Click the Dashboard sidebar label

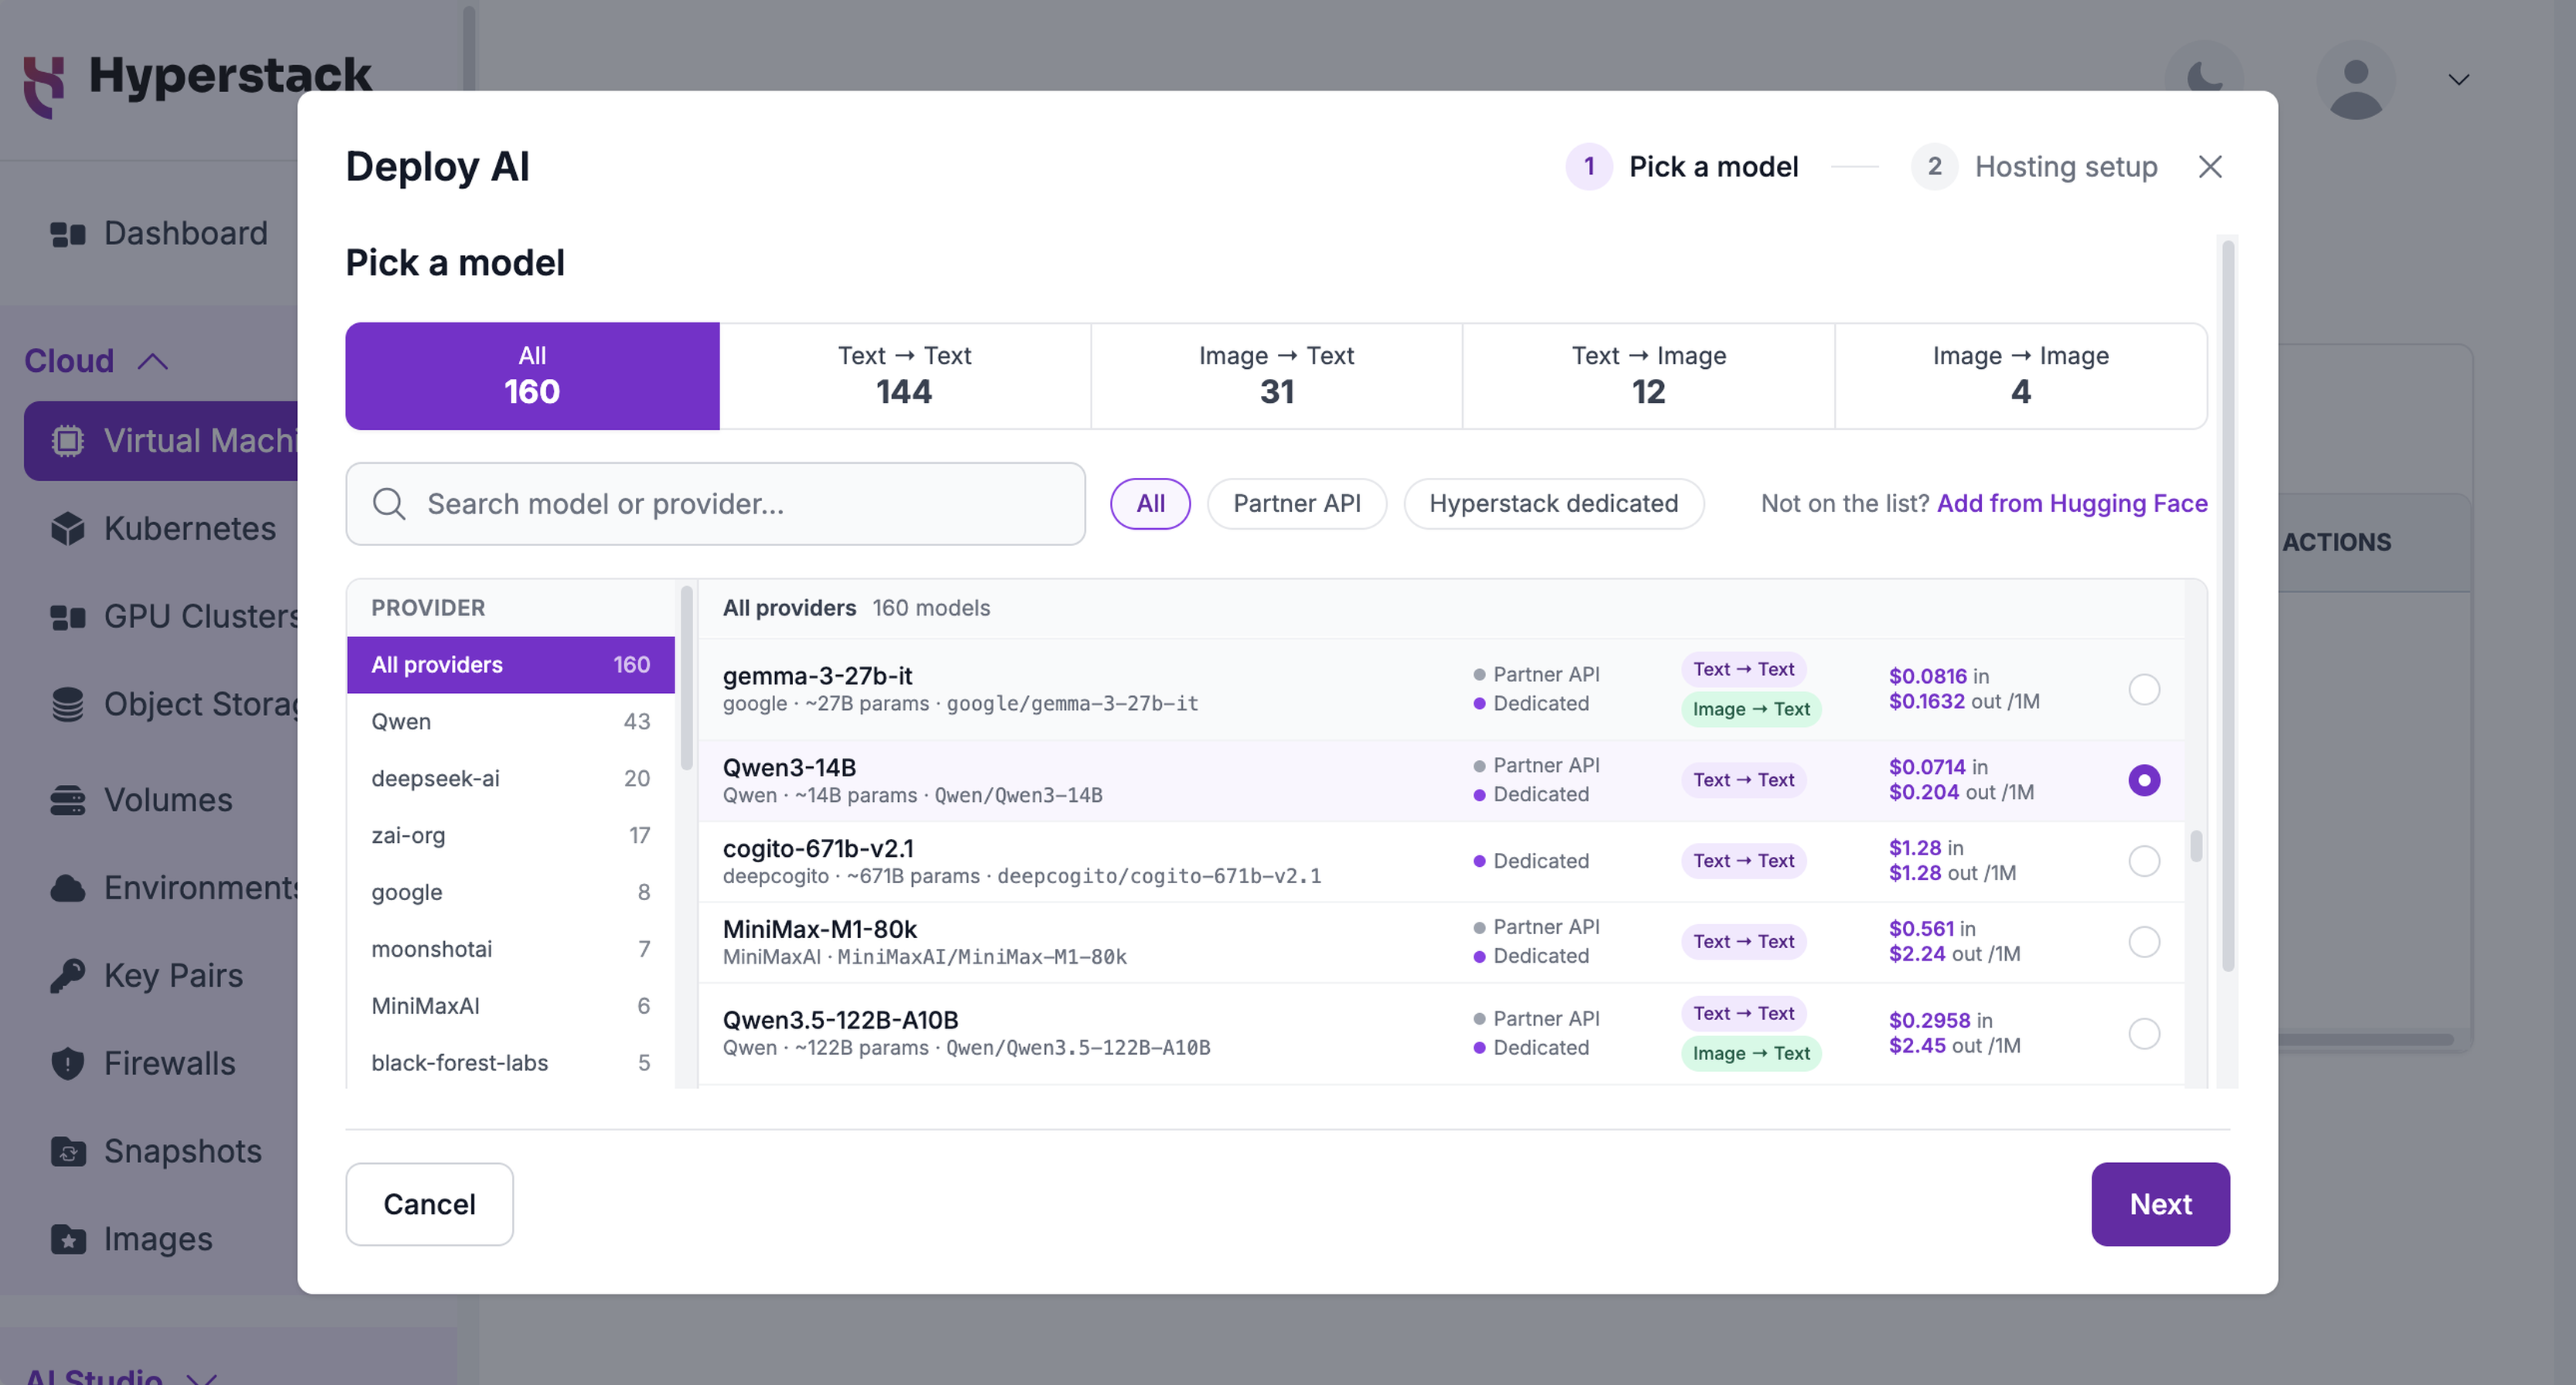click(x=186, y=234)
